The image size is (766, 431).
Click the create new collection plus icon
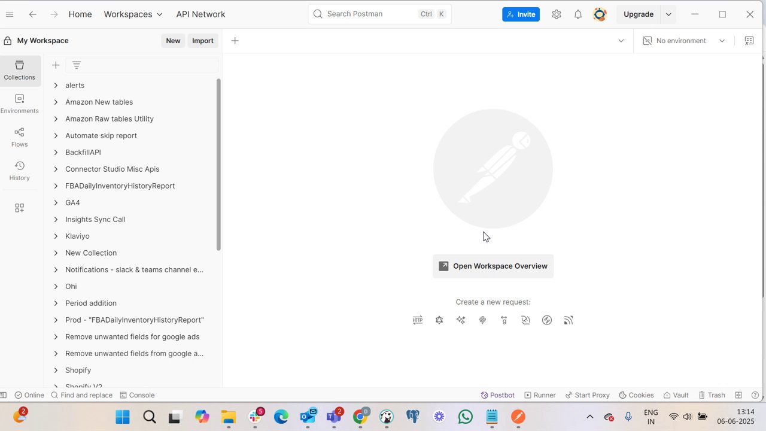coord(56,65)
